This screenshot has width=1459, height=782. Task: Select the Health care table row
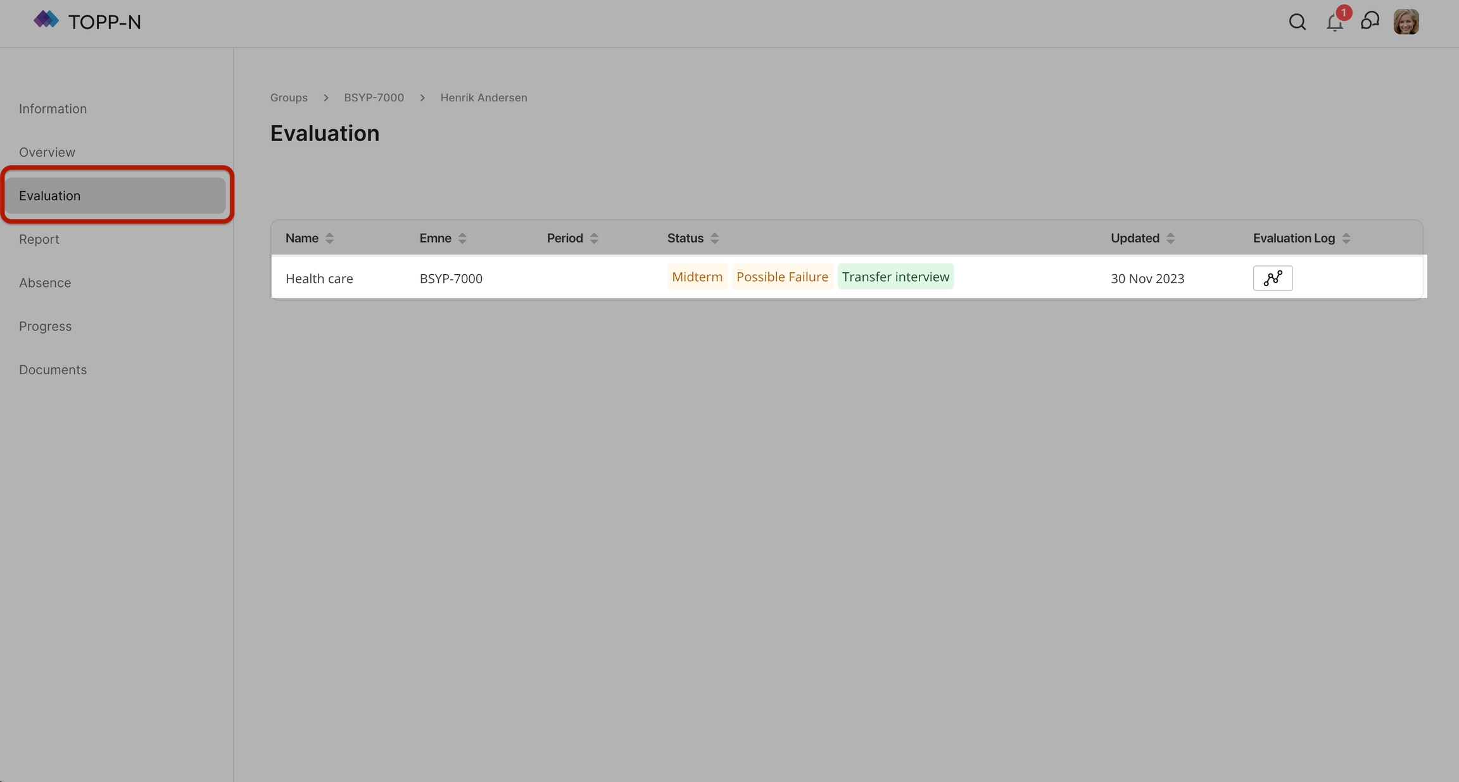coord(319,279)
